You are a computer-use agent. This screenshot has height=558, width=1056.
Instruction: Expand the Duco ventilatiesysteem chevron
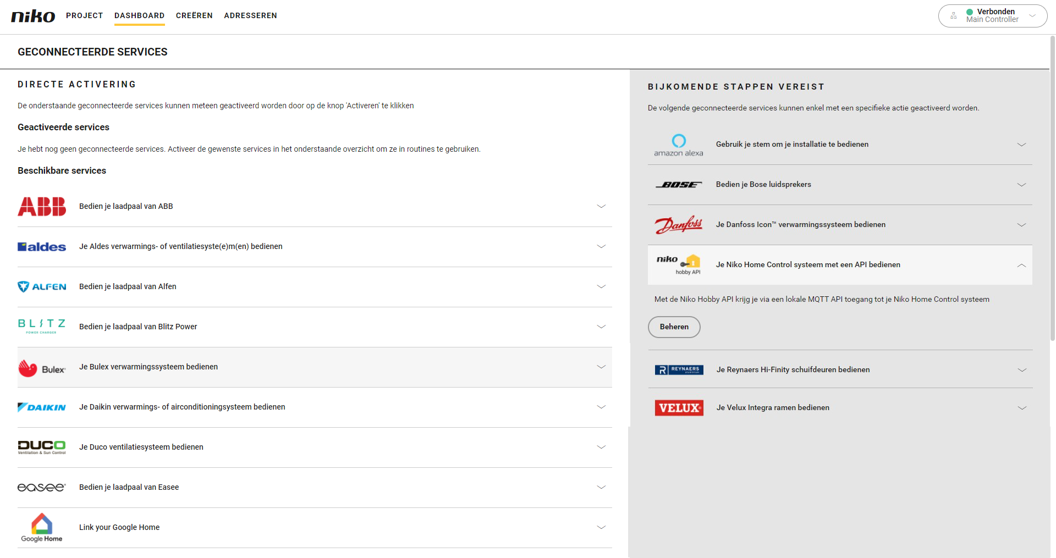[x=601, y=447]
